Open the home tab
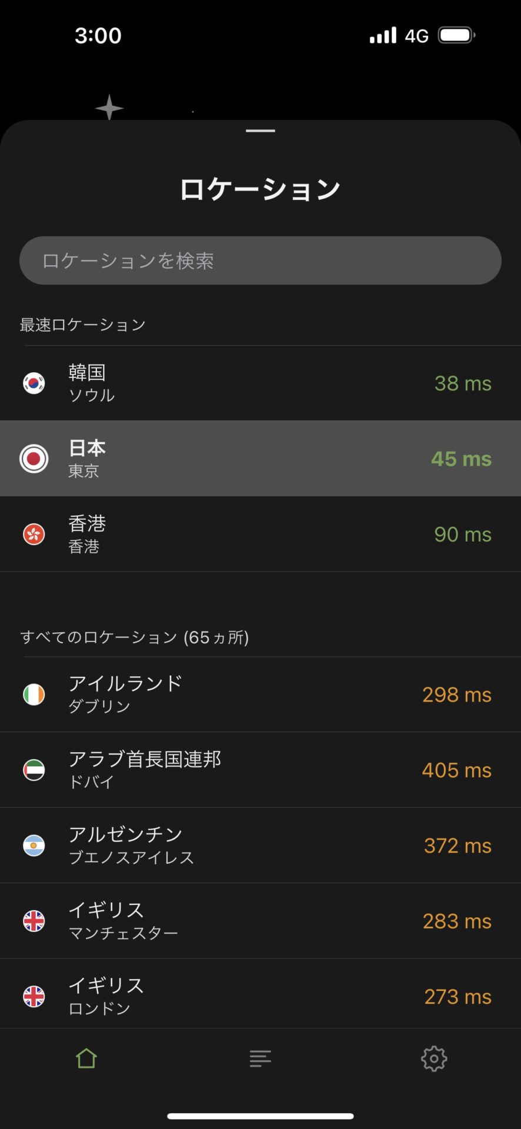The height and width of the screenshot is (1129, 521). pyautogui.click(x=86, y=1058)
